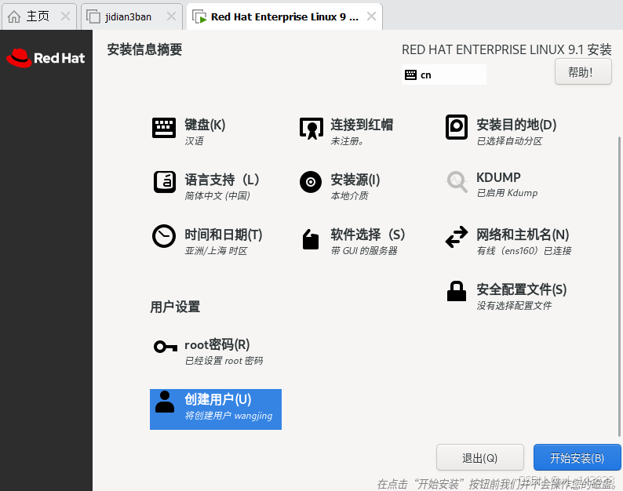The image size is (623, 491).
Task: Click the '汉语' text under Keyboard
Action: pyautogui.click(x=195, y=141)
